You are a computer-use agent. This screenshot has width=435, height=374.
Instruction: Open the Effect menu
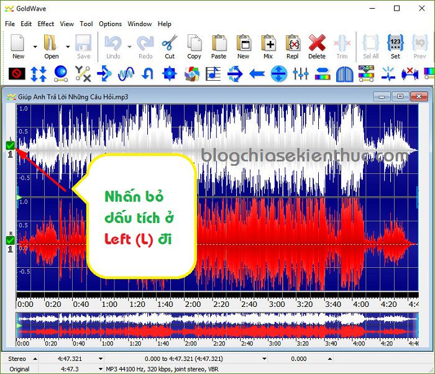[45, 24]
